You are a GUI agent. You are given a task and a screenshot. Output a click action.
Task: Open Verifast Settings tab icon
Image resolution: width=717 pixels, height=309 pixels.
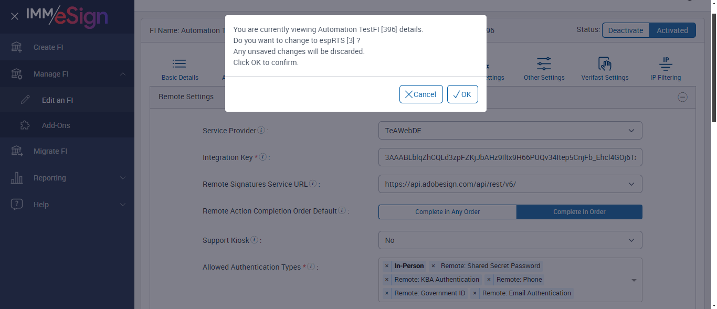[605, 64]
